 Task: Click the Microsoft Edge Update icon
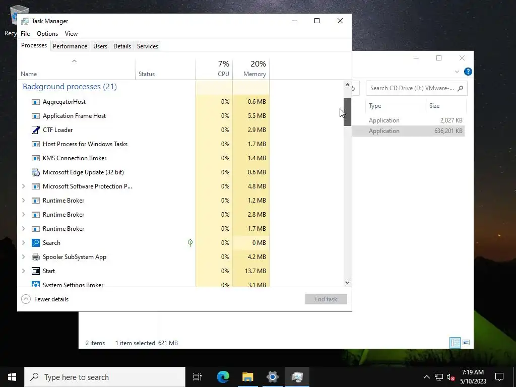(x=36, y=172)
